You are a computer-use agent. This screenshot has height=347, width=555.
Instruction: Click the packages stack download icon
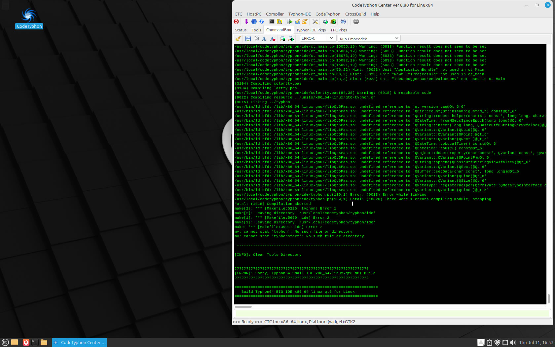pos(333,21)
